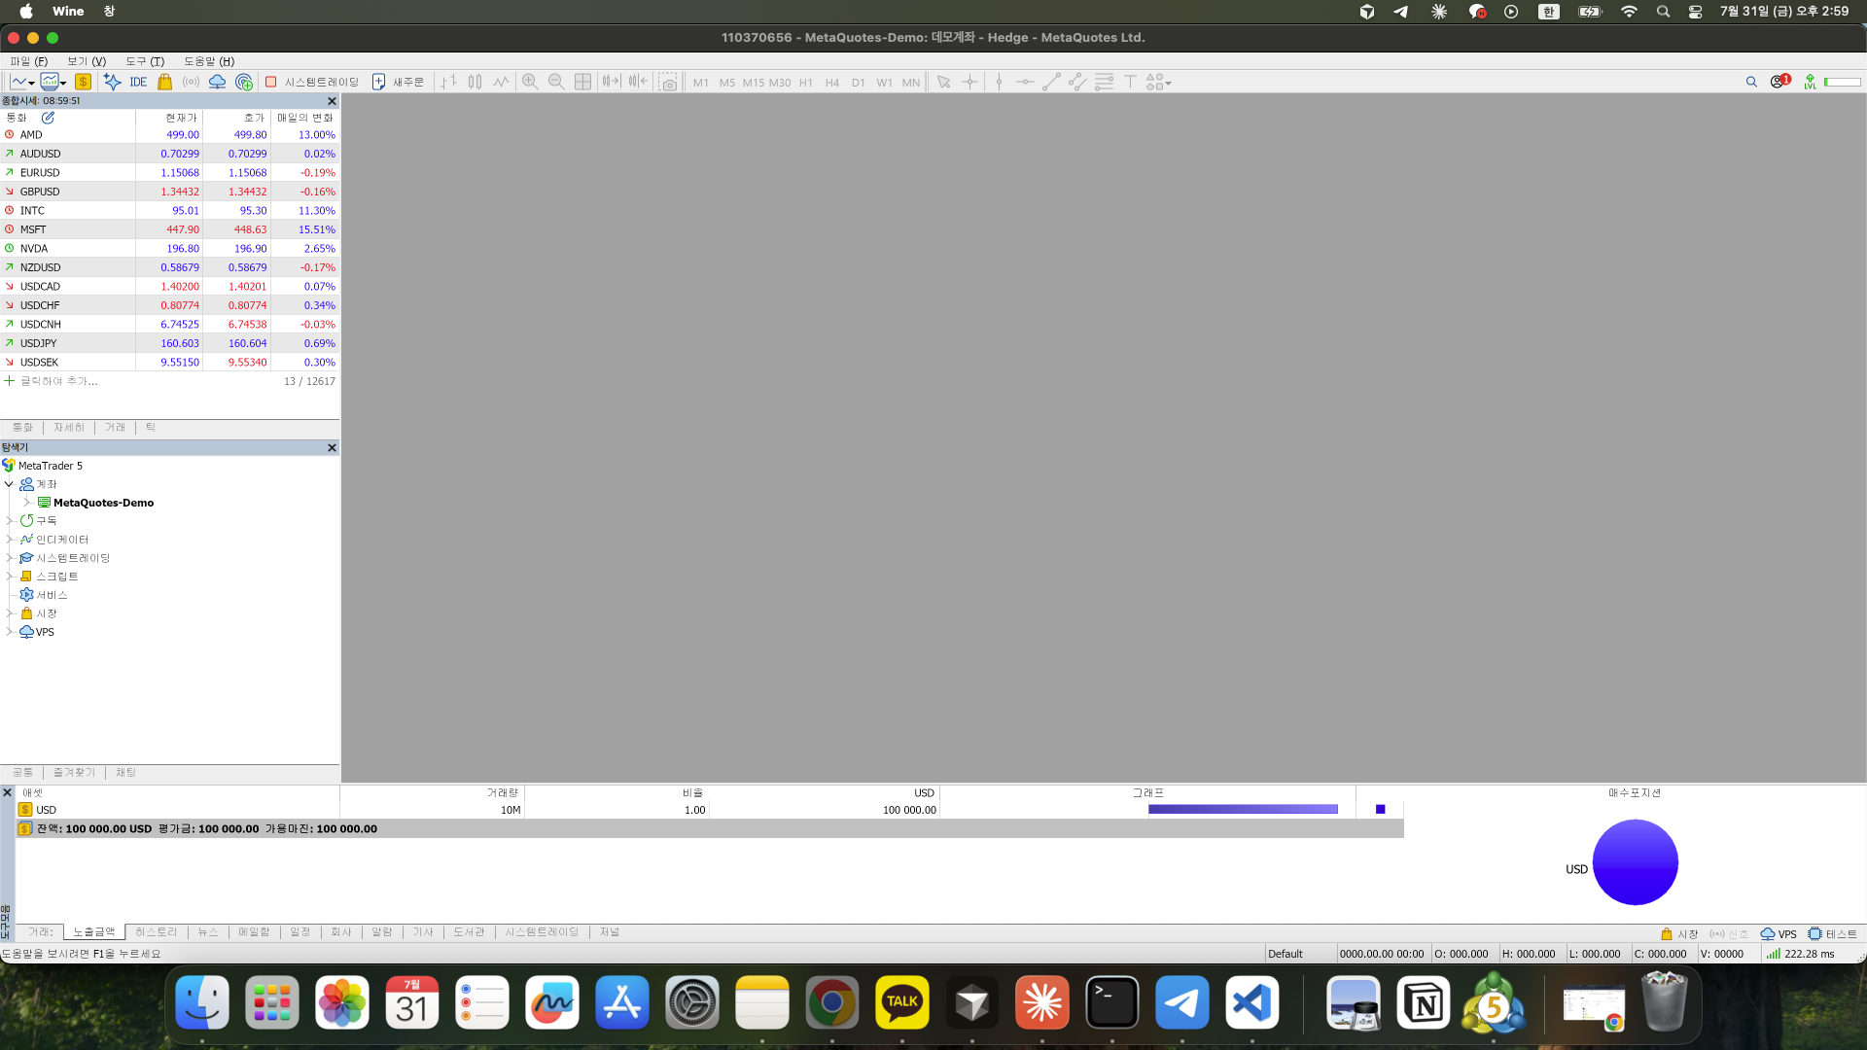Click the USD exposure graph bar

1243,809
